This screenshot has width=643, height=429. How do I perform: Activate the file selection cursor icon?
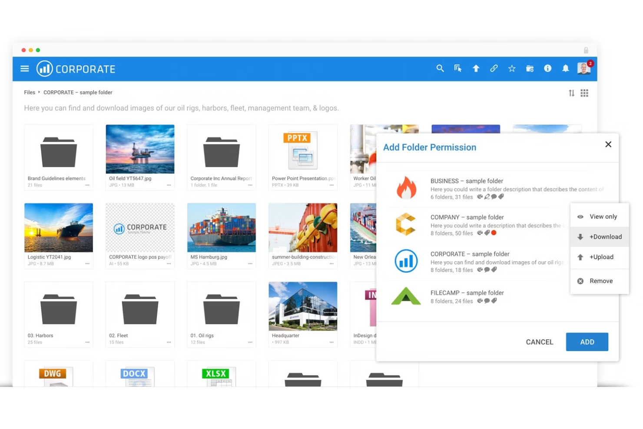(458, 68)
